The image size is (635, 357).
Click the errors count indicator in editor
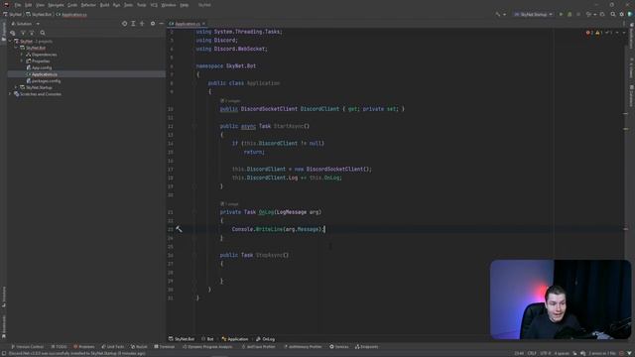point(589,33)
